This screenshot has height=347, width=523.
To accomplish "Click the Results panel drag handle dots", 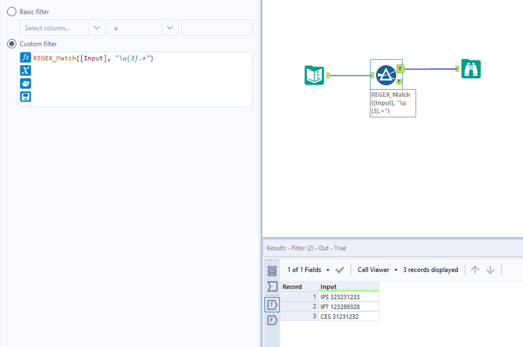I will click(x=272, y=261).
